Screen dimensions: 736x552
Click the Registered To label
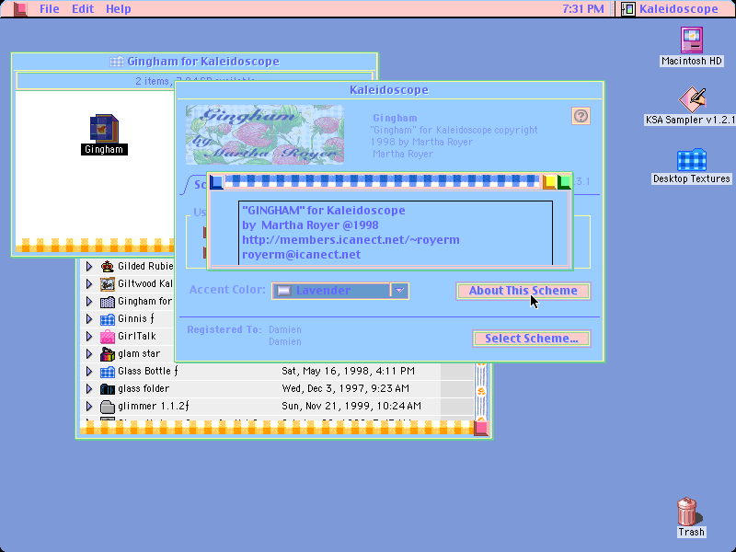pyautogui.click(x=224, y=329)
